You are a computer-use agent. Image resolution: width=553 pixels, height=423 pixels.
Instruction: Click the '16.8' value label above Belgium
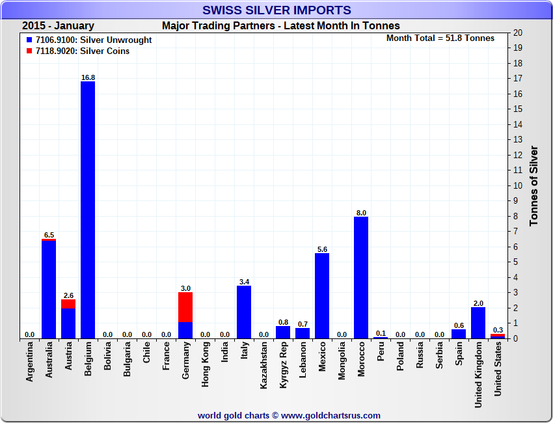point(88,77)
